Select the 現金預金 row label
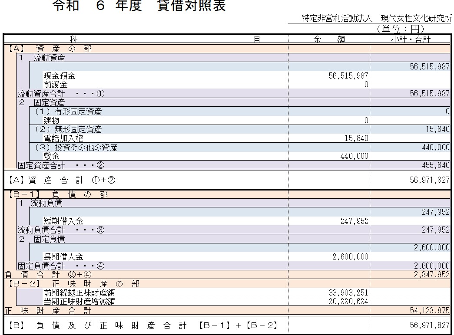This screenshot has width=454, height=335. coord(59,76)
